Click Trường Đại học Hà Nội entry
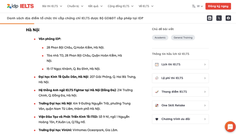Image resolution: width=236 pixels, height=134 pixels. [x=84, y=106]
